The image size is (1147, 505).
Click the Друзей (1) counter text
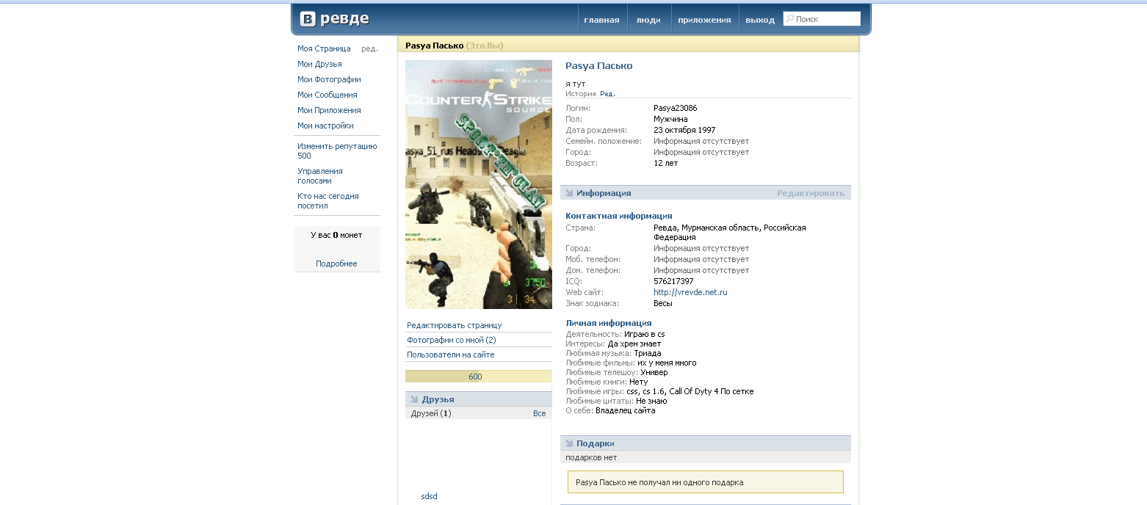point(431,413)
